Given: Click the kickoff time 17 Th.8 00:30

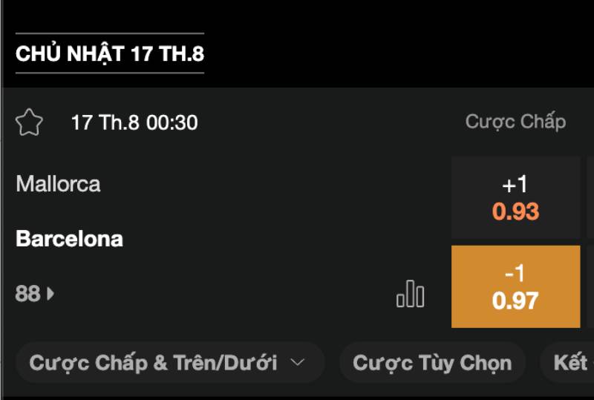Looking at the screenshot, I should pyautogui.click(x=134, y=122).
